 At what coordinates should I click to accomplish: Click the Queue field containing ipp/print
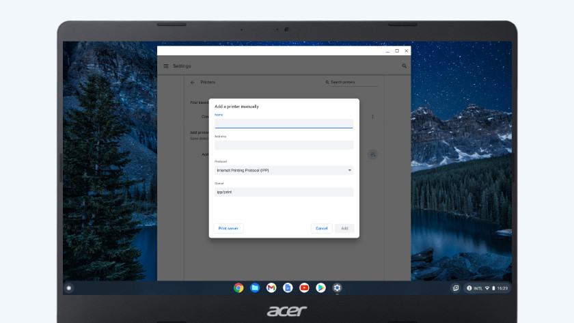284,192
